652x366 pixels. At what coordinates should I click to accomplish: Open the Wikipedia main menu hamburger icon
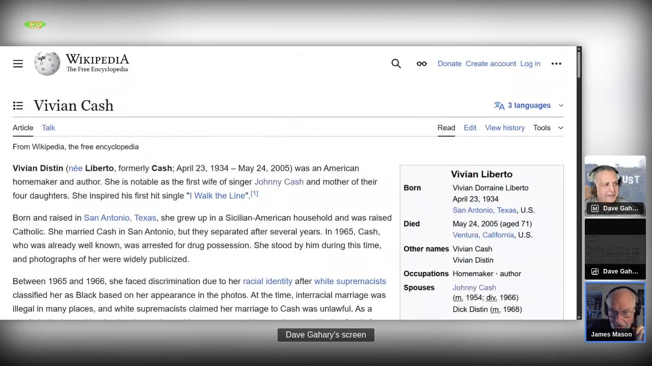click(x=18, y=64)
